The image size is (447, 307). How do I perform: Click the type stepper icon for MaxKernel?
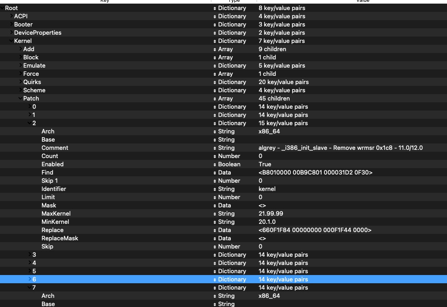[215, 214]
